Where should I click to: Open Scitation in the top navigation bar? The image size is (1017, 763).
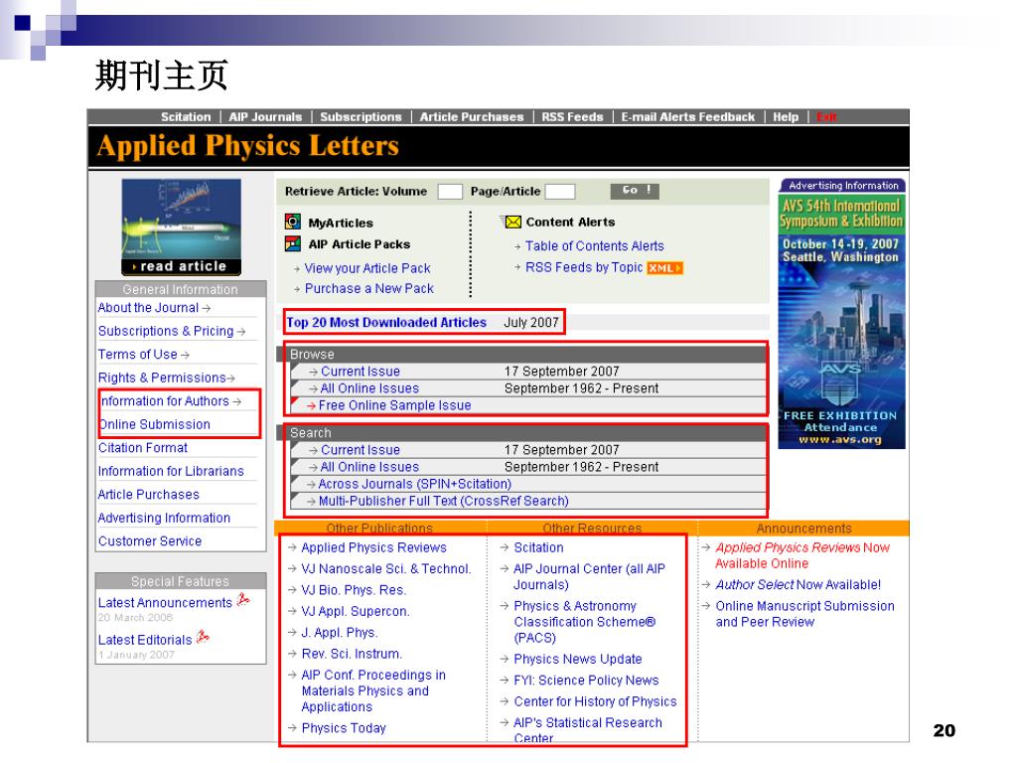pos(186,117)
